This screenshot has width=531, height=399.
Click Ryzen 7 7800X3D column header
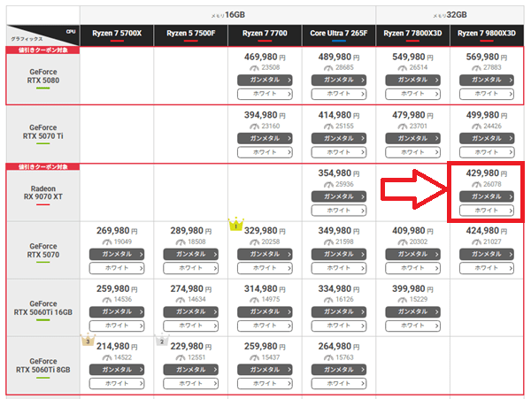412,34
